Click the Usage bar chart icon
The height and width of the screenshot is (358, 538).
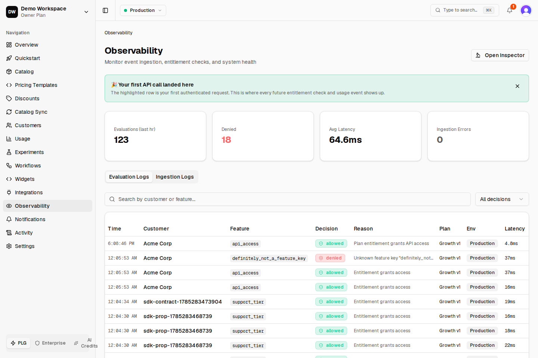9,139
